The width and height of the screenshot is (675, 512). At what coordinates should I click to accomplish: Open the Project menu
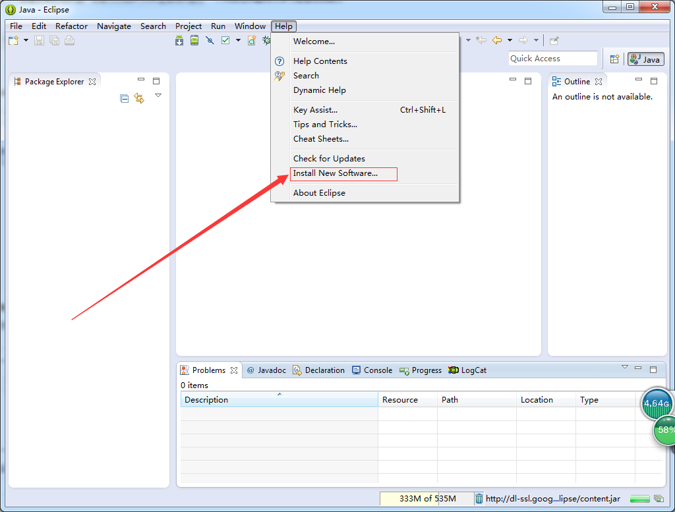[189, 26]
